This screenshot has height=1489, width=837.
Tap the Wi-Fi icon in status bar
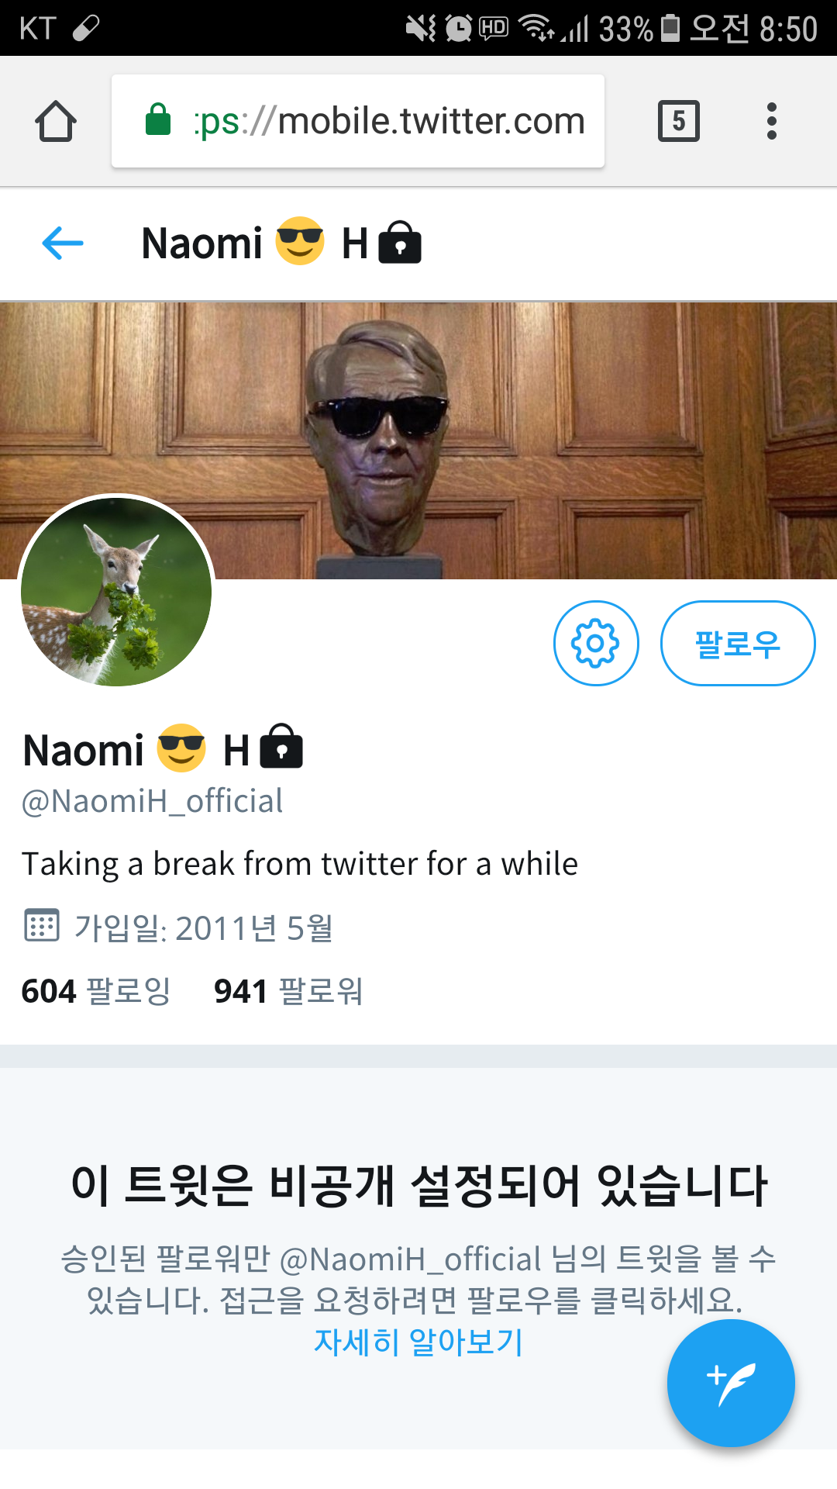535,27
